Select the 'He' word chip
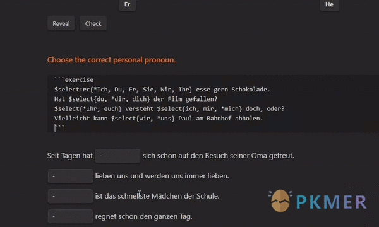 pos(329,4)
